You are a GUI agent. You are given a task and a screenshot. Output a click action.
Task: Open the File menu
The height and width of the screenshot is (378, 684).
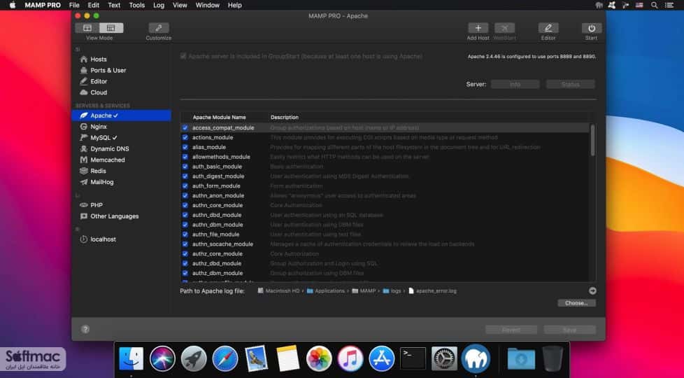(x=74, y=5)
